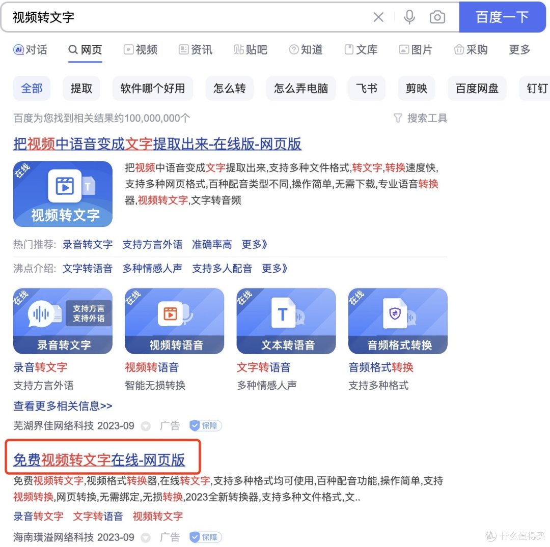
Task: Open result 把视频中语音变成文字提取出来-在线版-网页版
Action: [157, 143]
